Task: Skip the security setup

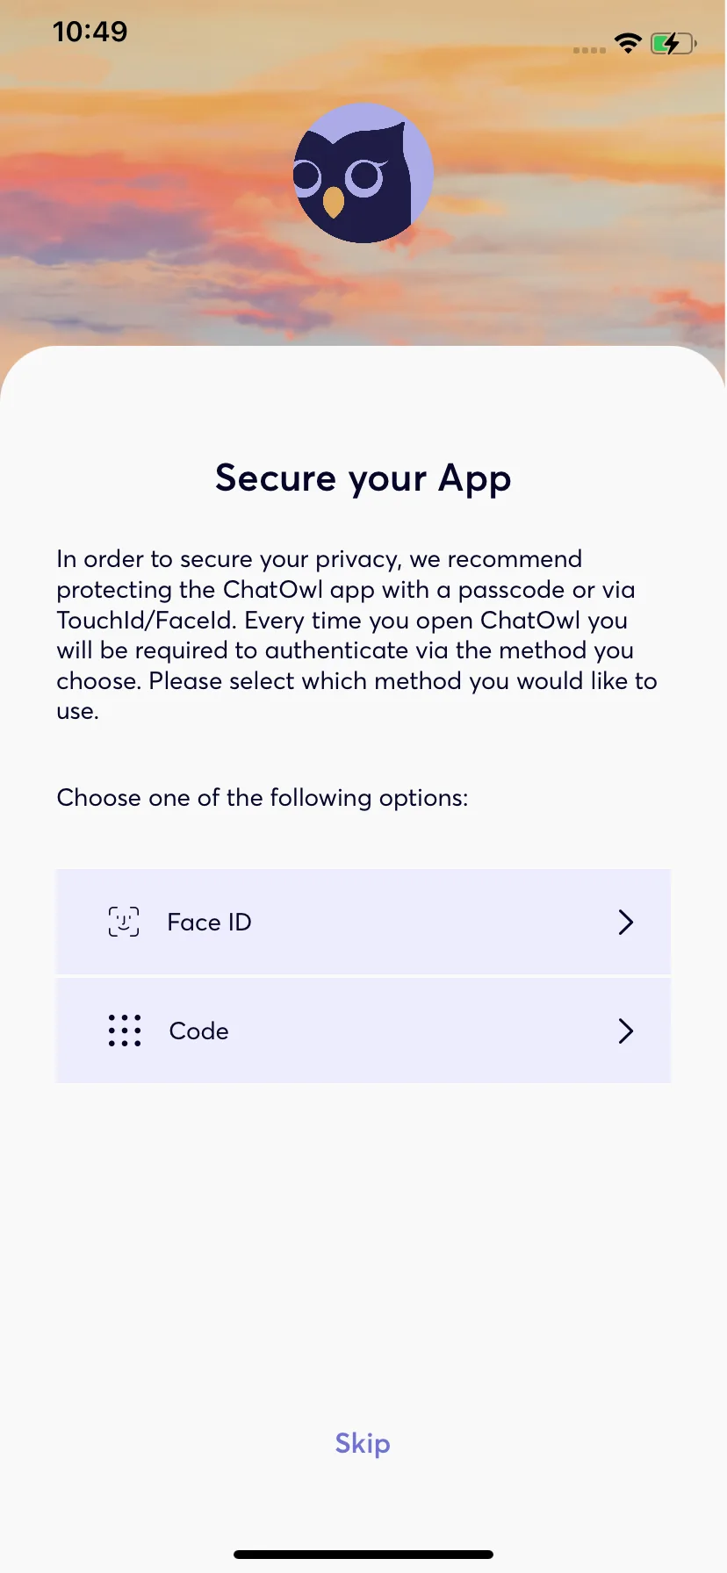Action: pos(363,1443)
